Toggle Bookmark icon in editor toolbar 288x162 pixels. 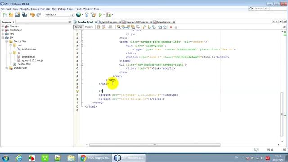point(153,27)
